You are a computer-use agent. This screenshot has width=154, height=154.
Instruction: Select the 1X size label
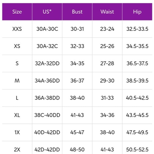pyautogui.click(x=17, y=132)
